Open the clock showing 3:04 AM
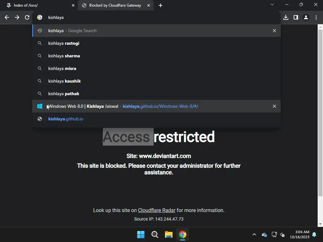This screenshot has height=242, width=323. pos(300,234)
